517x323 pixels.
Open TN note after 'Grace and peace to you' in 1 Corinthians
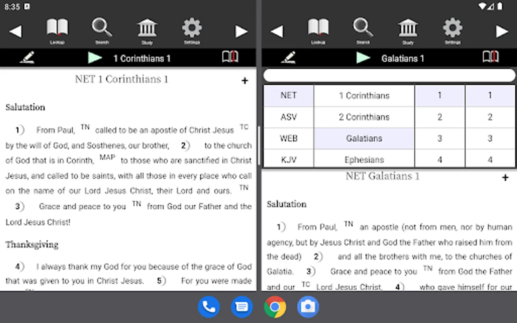(x=136, y=204)
